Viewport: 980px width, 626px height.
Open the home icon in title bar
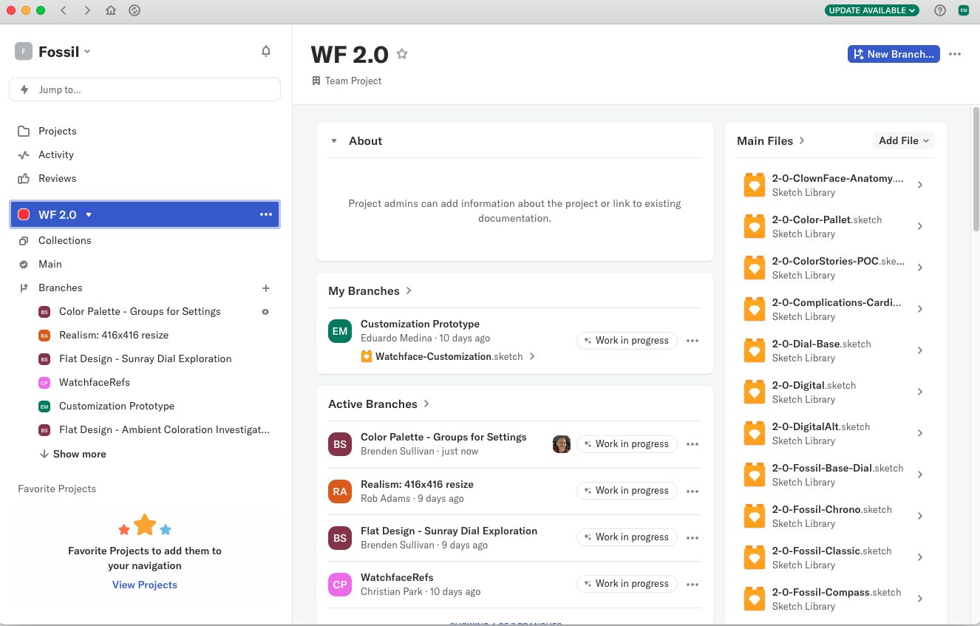tap(111, 10)
